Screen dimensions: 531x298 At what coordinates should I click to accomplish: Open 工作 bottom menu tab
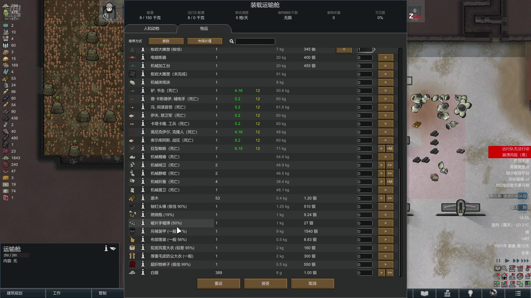[69, 293]
